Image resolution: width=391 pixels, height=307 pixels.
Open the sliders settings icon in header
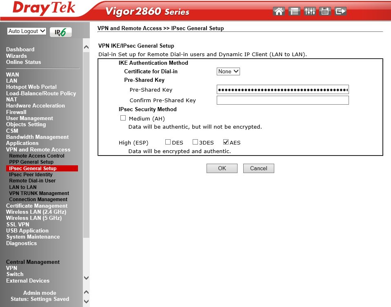pos(310,11)
